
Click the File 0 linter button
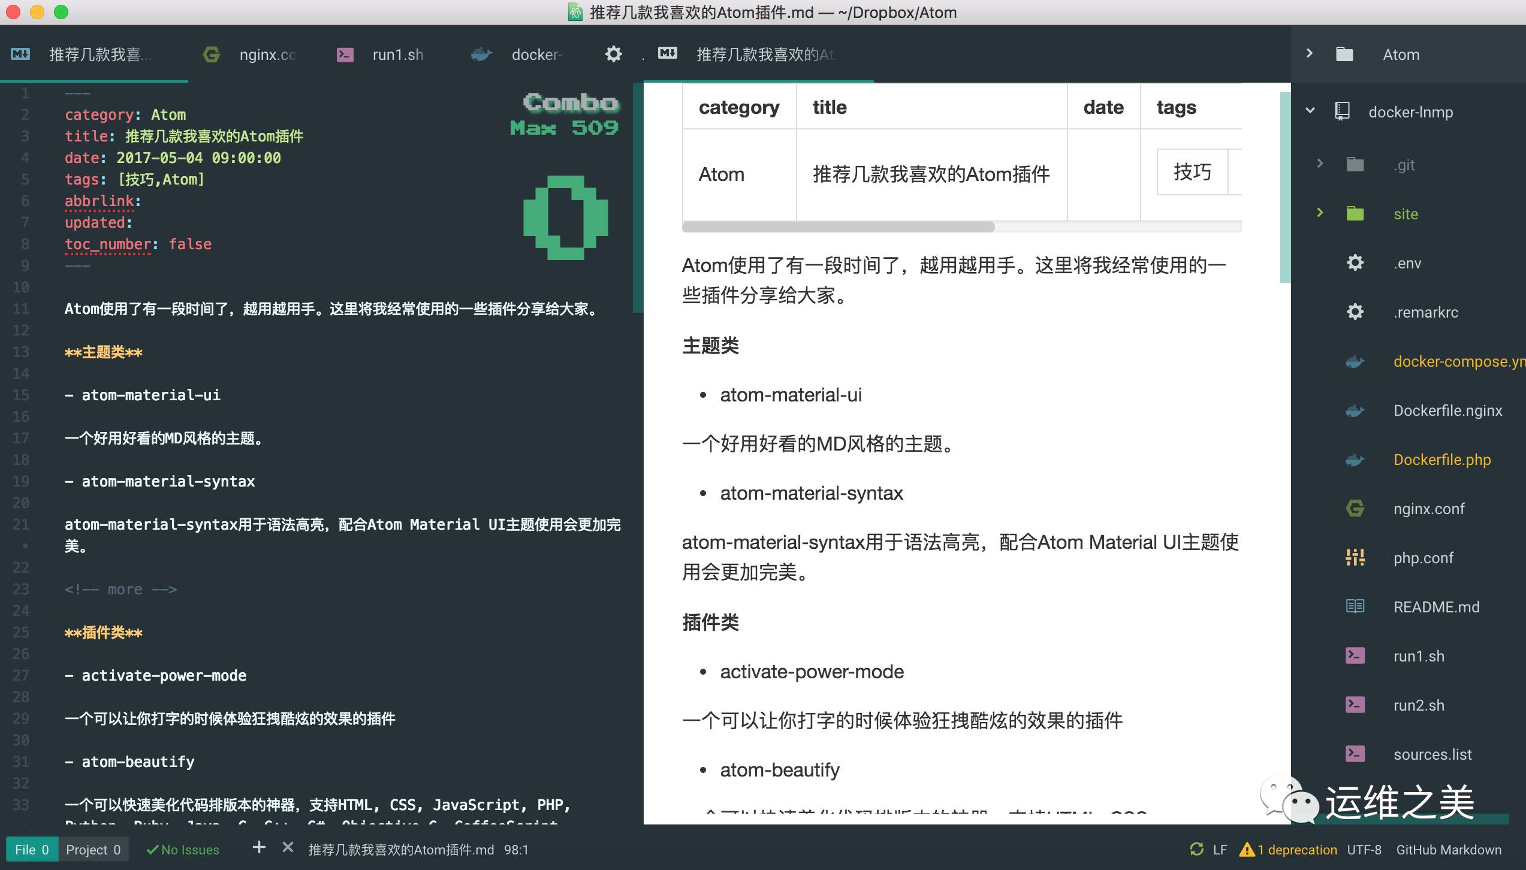[x=32, y=850]
